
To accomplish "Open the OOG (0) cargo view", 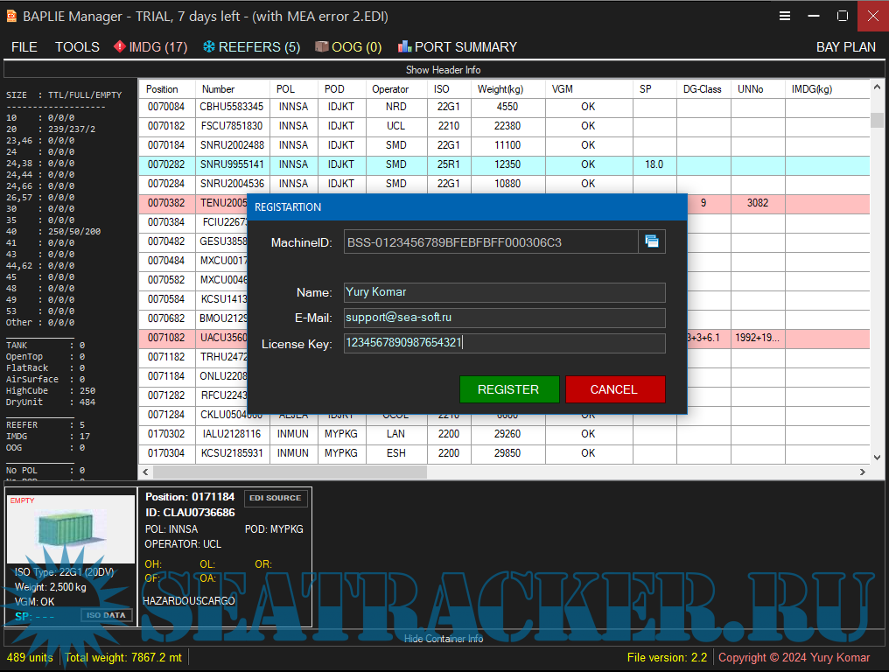I will [x=348, y=47].
